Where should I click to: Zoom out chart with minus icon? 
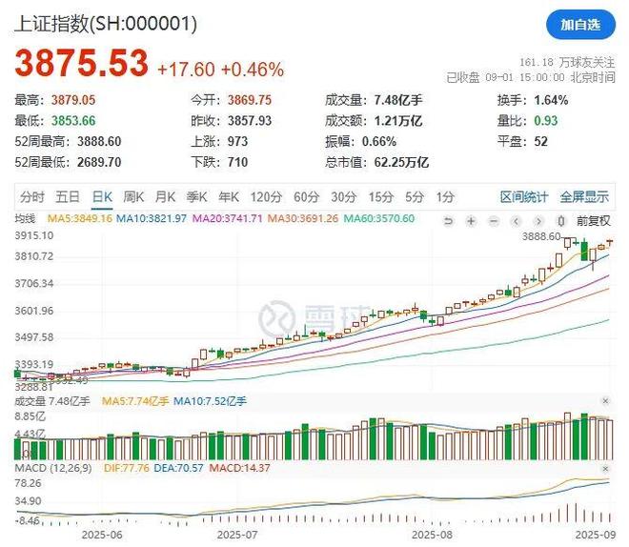[x=491, y=219]
